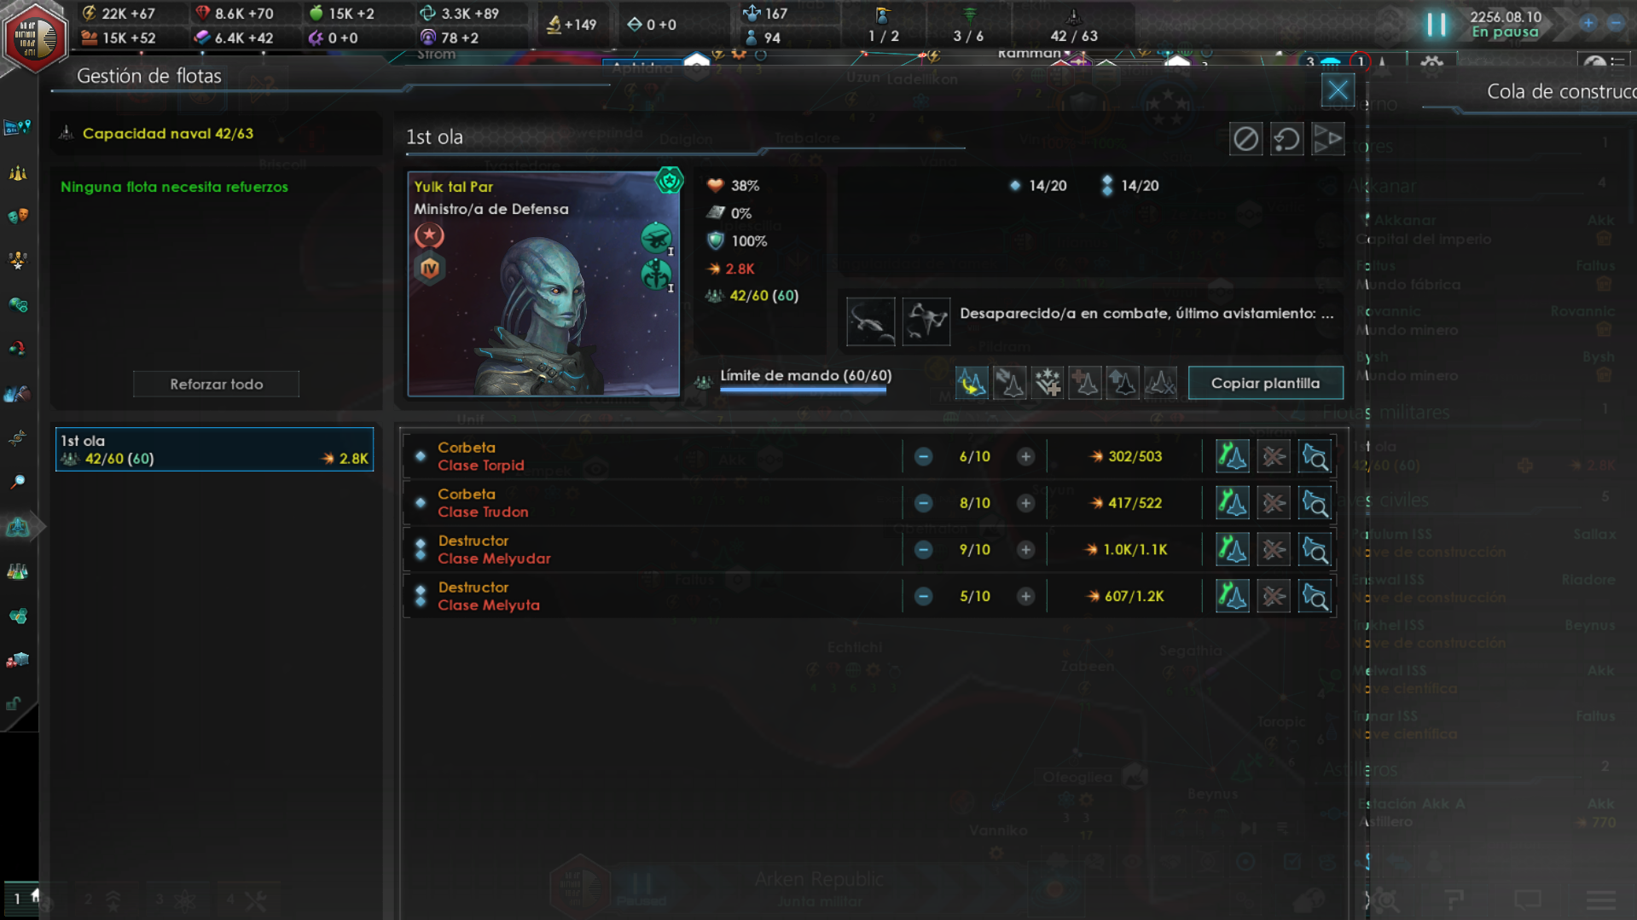Remove Corbeta Clase Torpid design icon
Viewport: 1637px width, 920px height.
click(1274, 457)
